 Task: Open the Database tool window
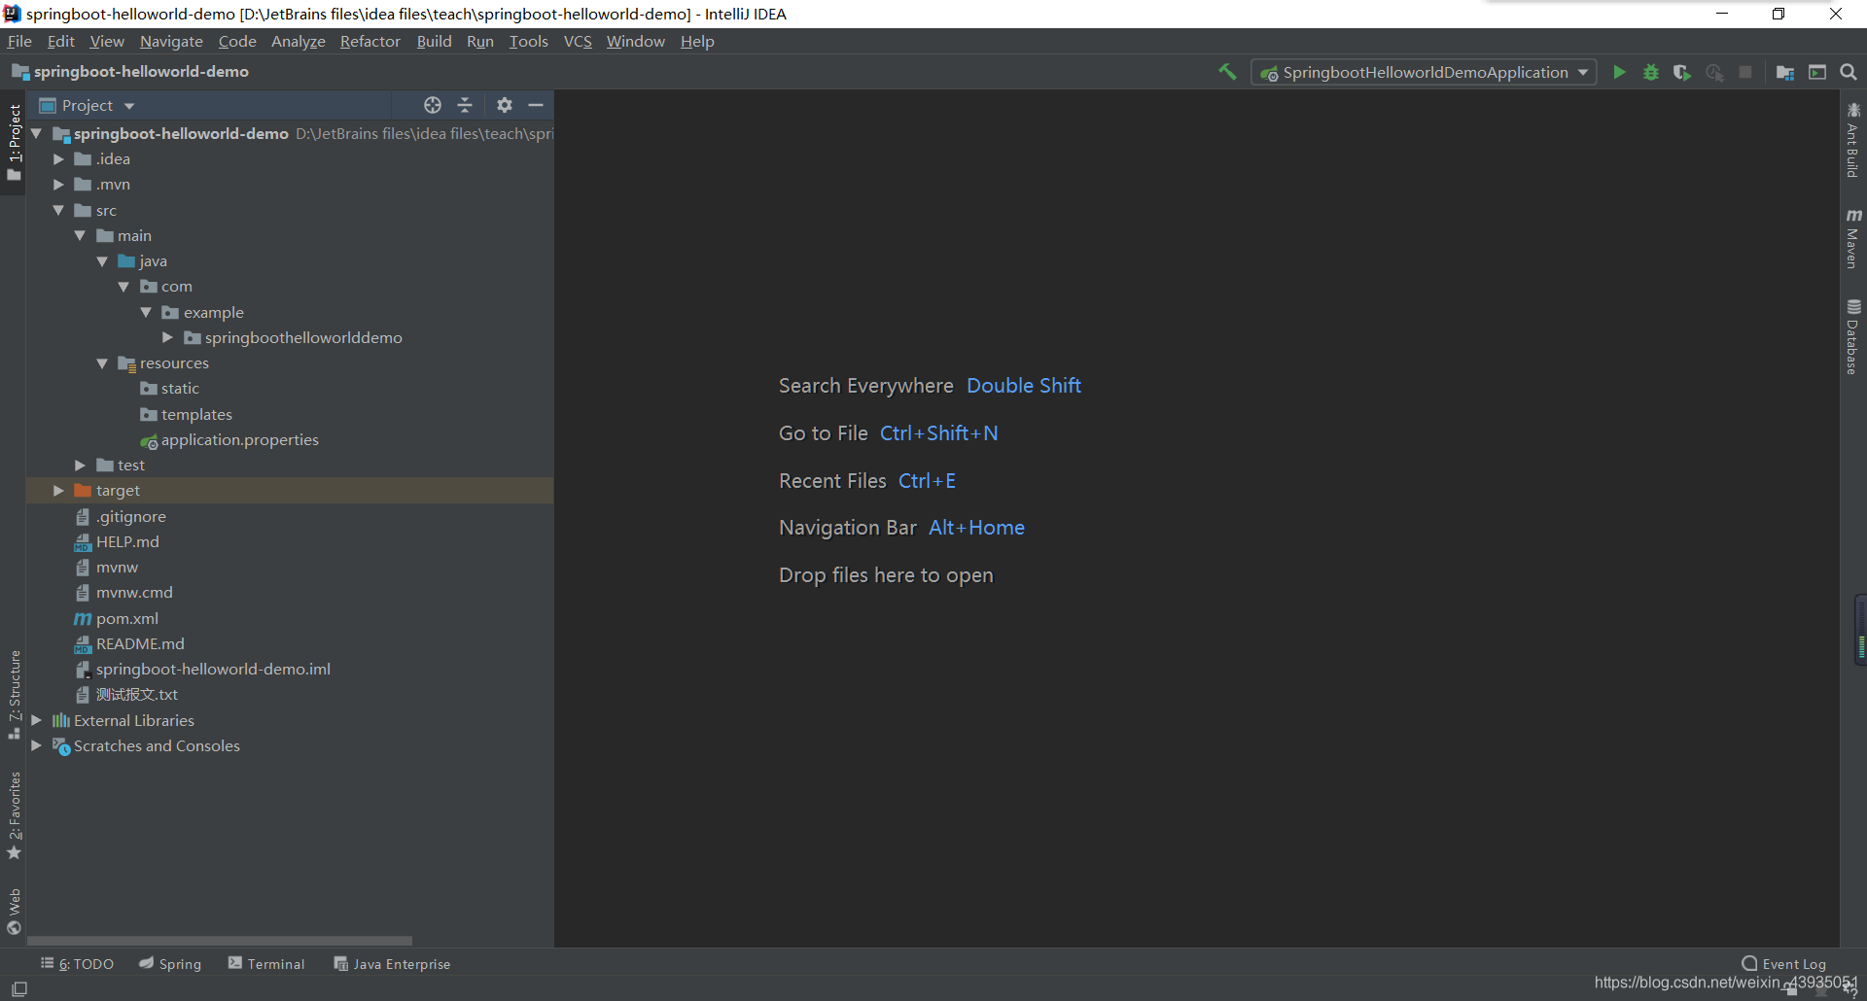click(x=1853, y=336)
